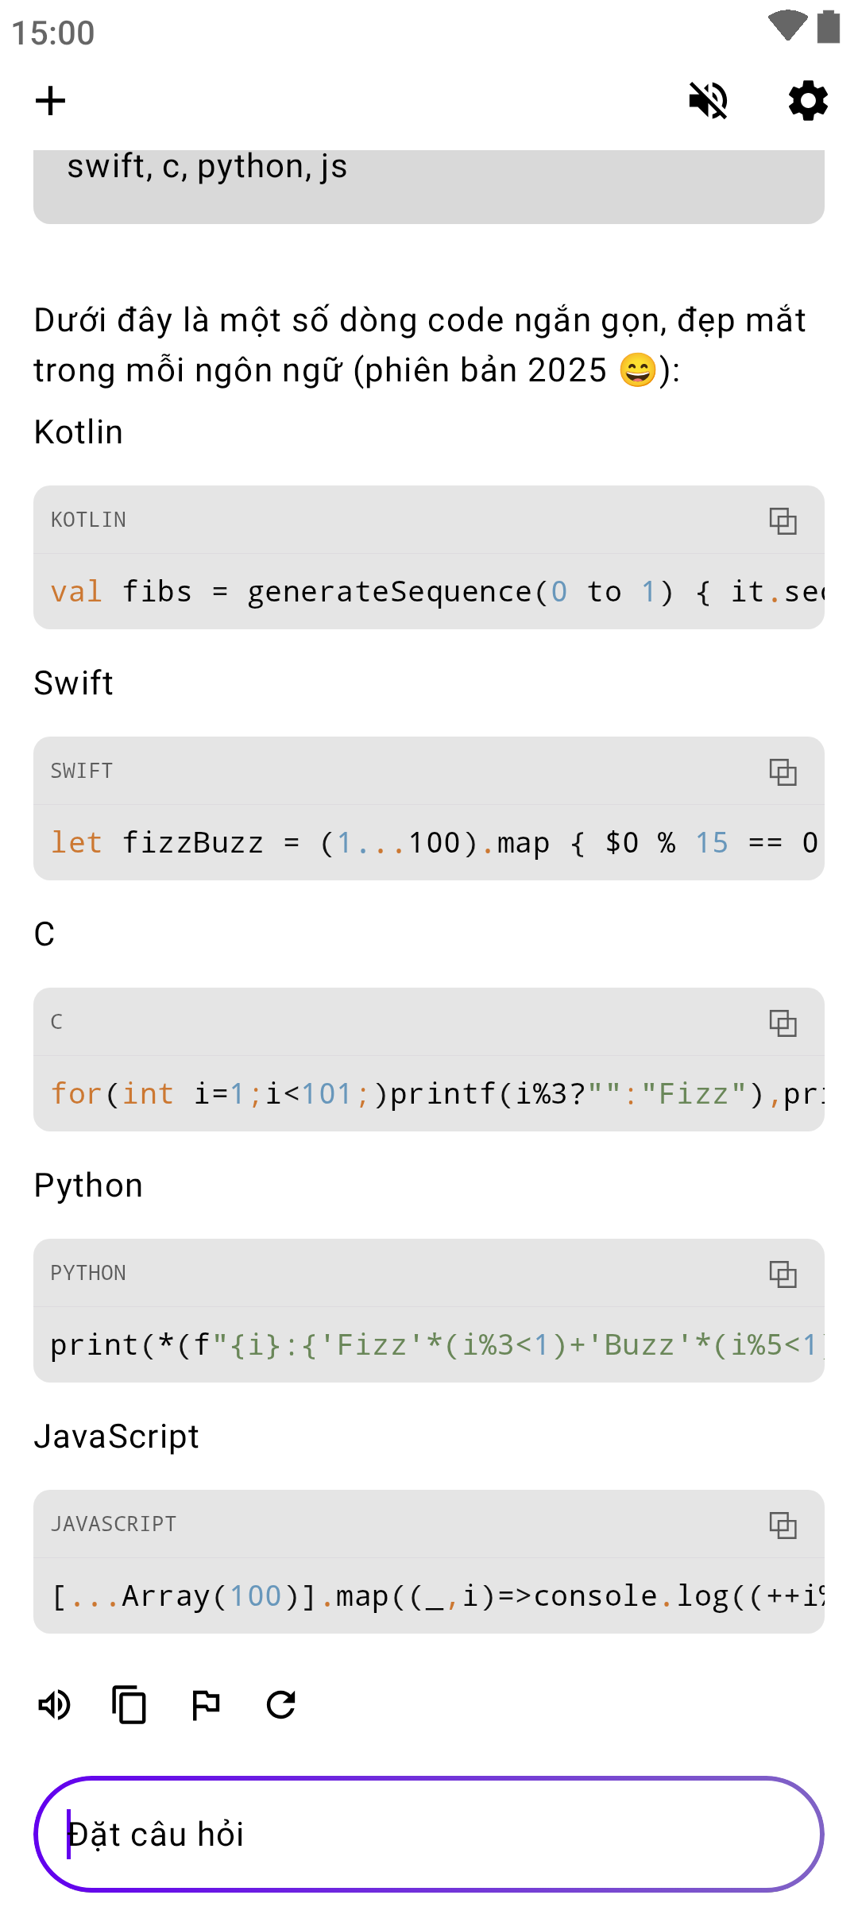Copy the JavaScript code block
Screen dimensions: 858x1926
point(783,1525)
